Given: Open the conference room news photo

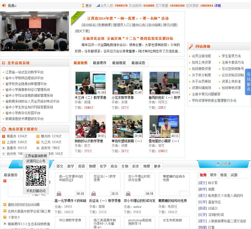Looking at the screenshot, I should [35, 31].
